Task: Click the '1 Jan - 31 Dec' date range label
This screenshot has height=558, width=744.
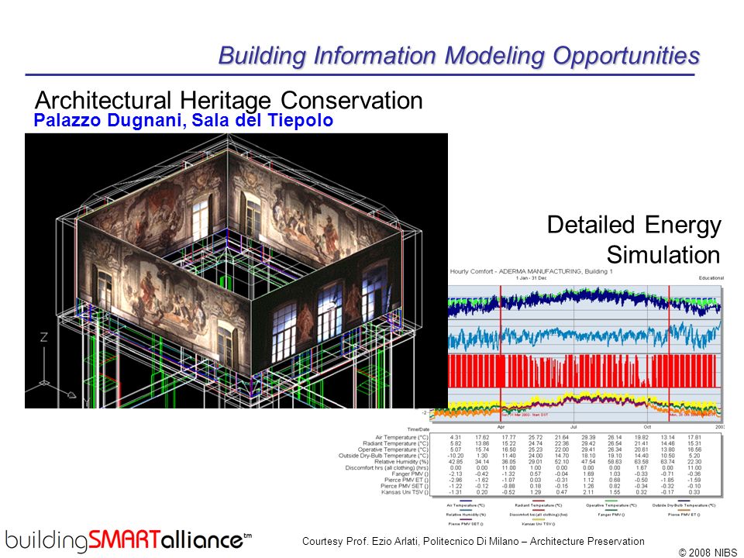Action: [x=531, y=278]
